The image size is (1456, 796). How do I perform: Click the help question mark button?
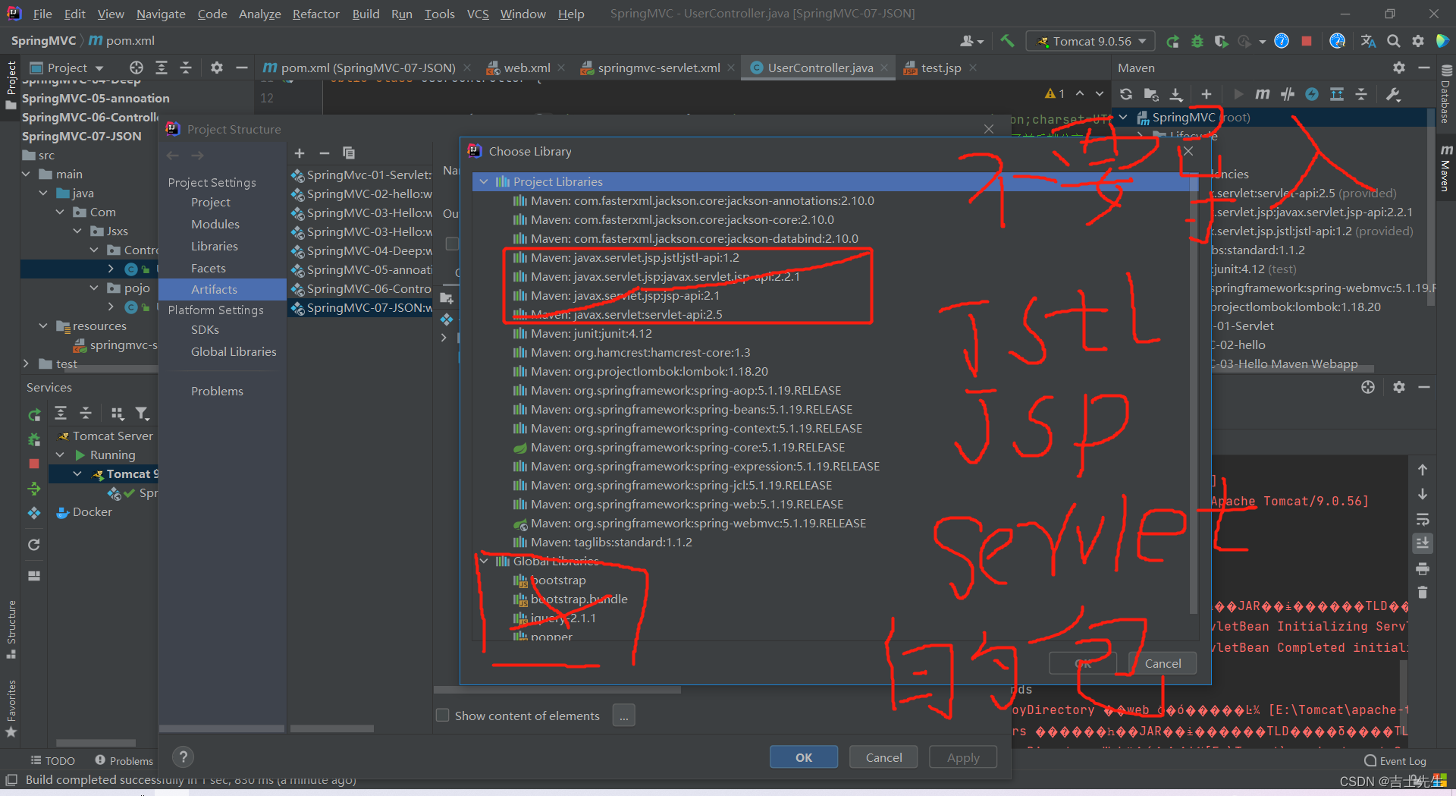[x=184, y=757]
